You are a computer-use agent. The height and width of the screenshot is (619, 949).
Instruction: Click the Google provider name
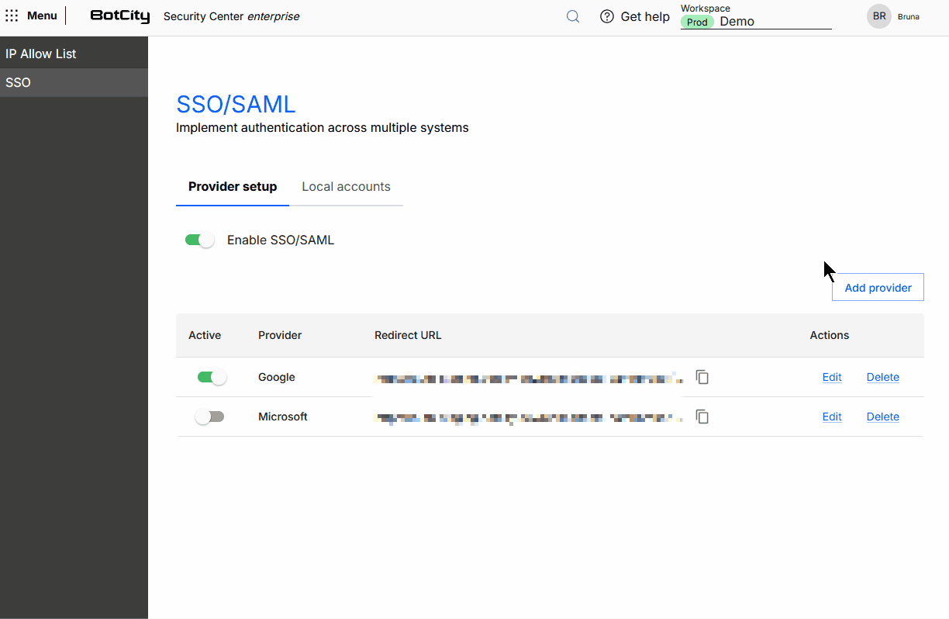click(x=277, y=377)
